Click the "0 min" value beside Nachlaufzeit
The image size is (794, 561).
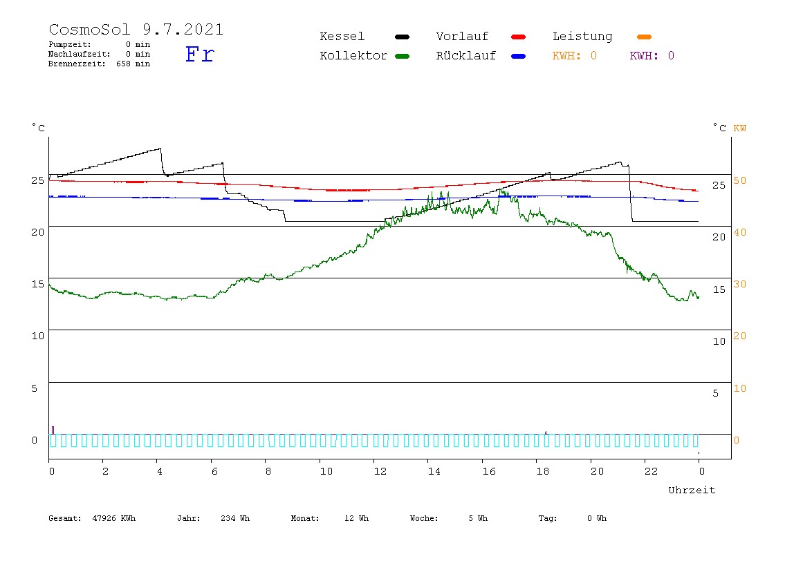138,54
